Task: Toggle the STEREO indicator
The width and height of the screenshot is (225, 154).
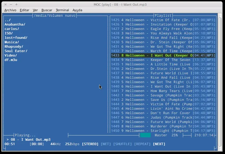Action: [x=90, y=144]
